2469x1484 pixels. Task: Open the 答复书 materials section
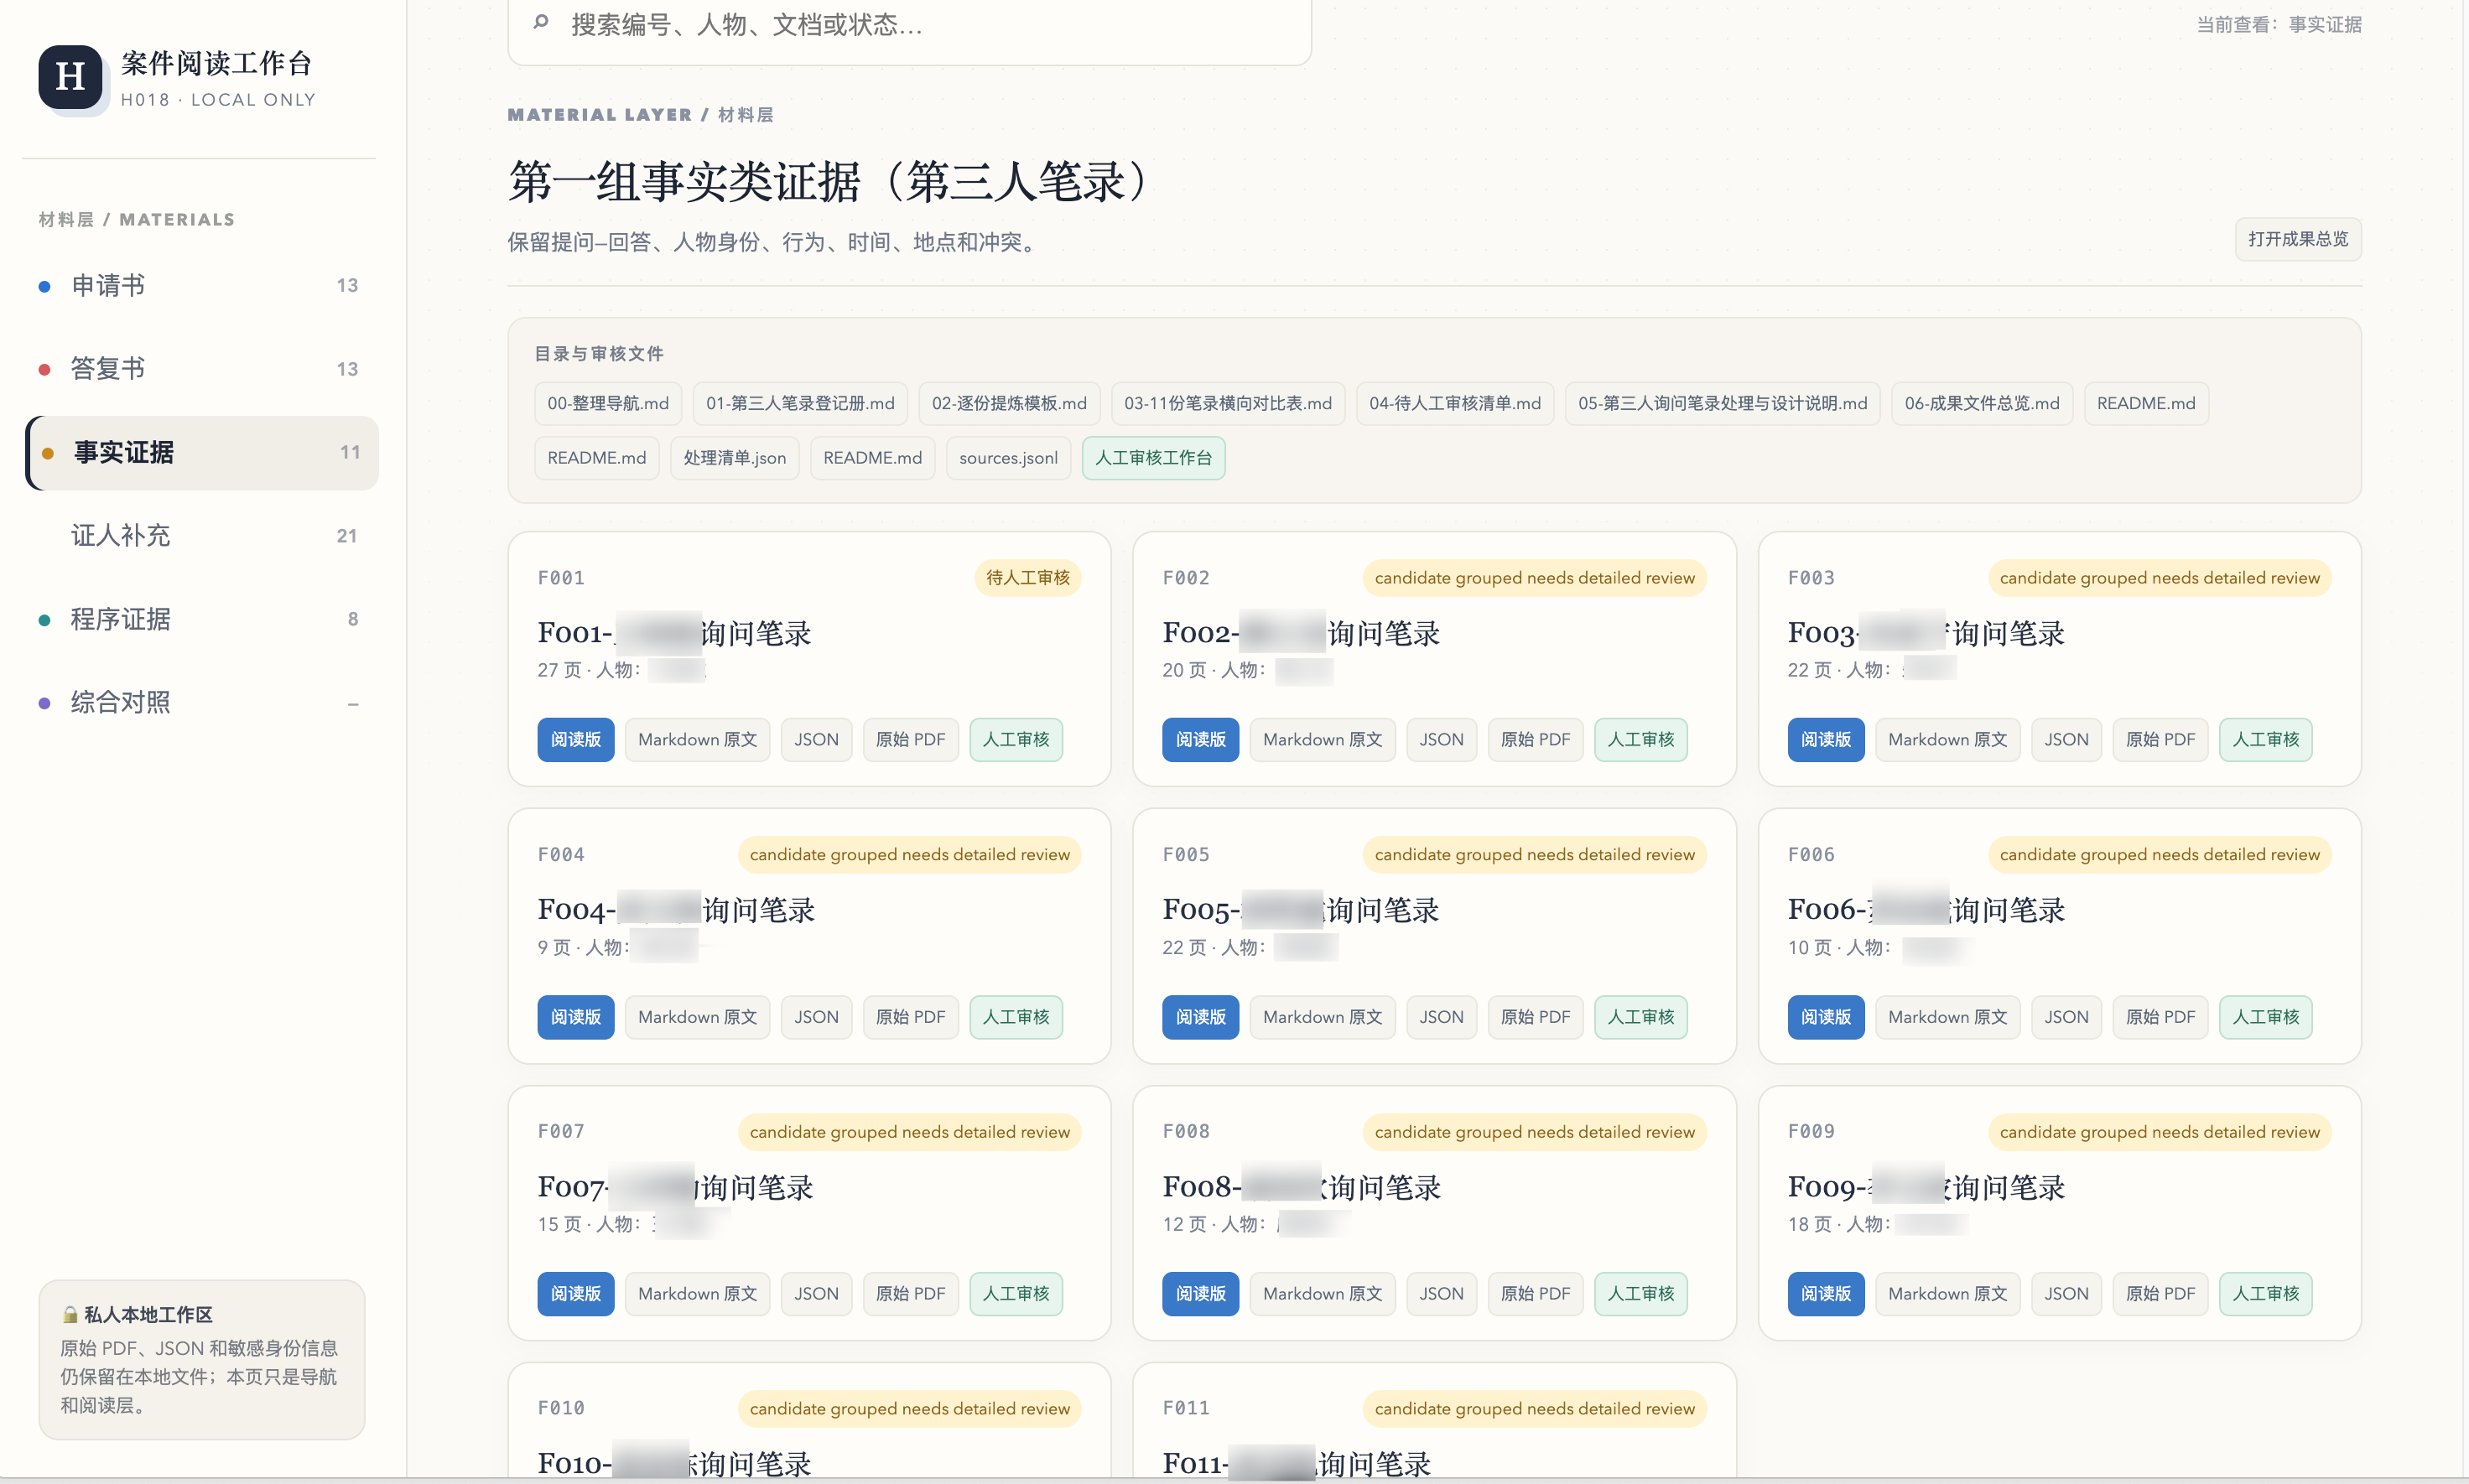(x=202, y=369)
